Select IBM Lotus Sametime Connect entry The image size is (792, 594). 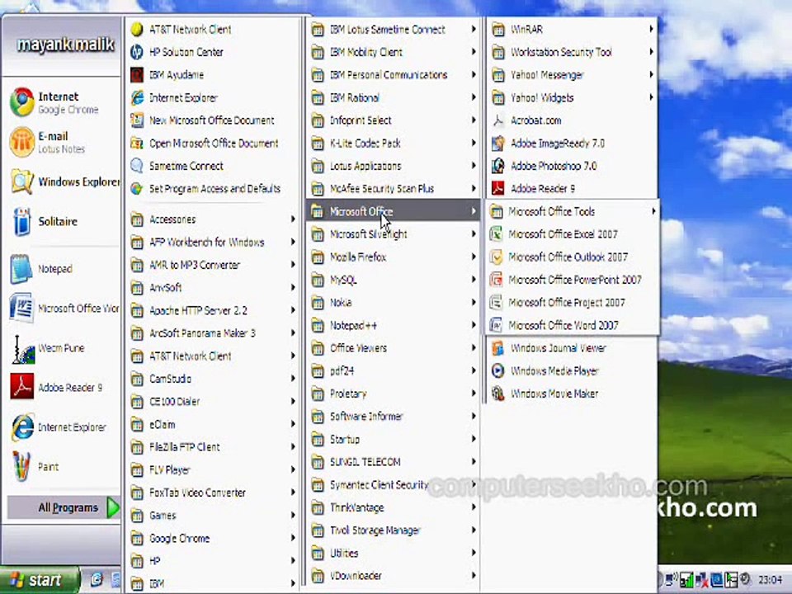point(394,30)
